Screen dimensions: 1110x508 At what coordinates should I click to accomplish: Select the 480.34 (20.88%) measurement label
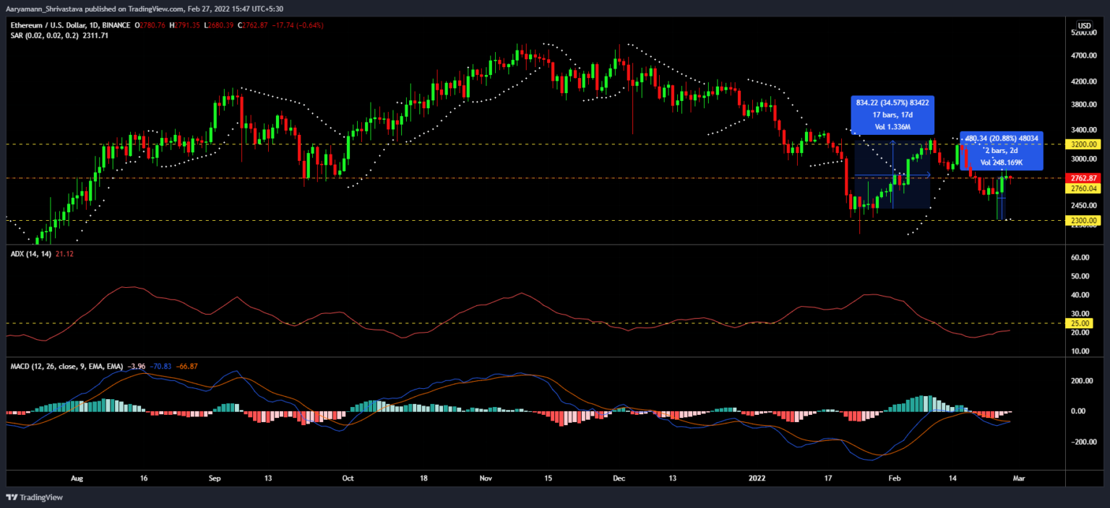[x=1001, y=151]
